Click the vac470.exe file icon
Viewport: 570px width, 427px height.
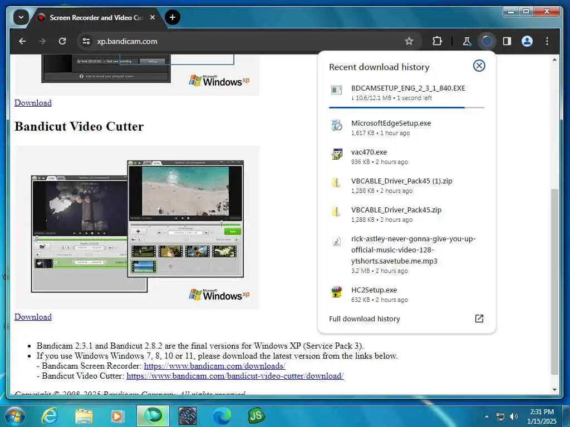336,154
